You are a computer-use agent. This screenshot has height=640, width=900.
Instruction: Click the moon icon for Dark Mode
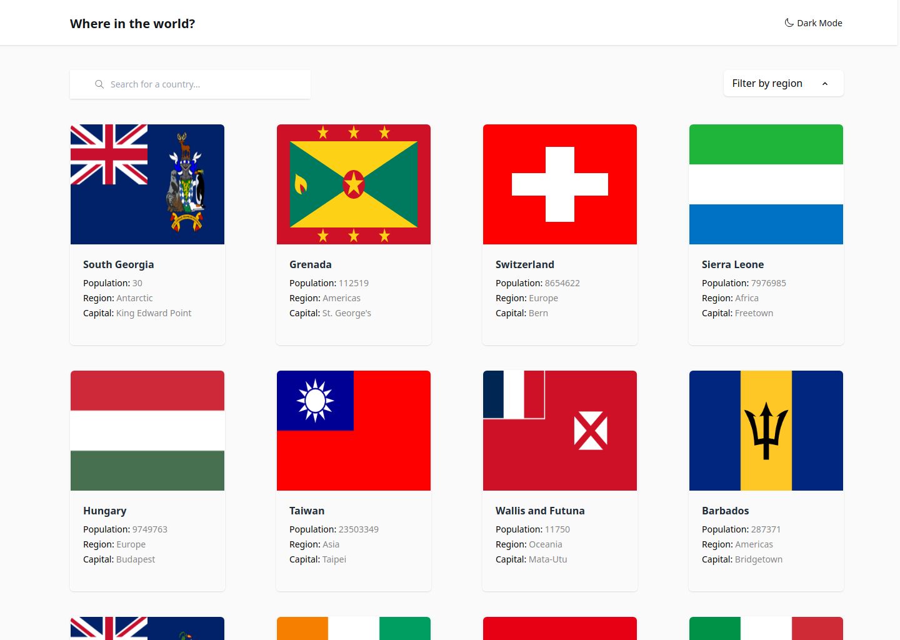[x=787, y=22]
